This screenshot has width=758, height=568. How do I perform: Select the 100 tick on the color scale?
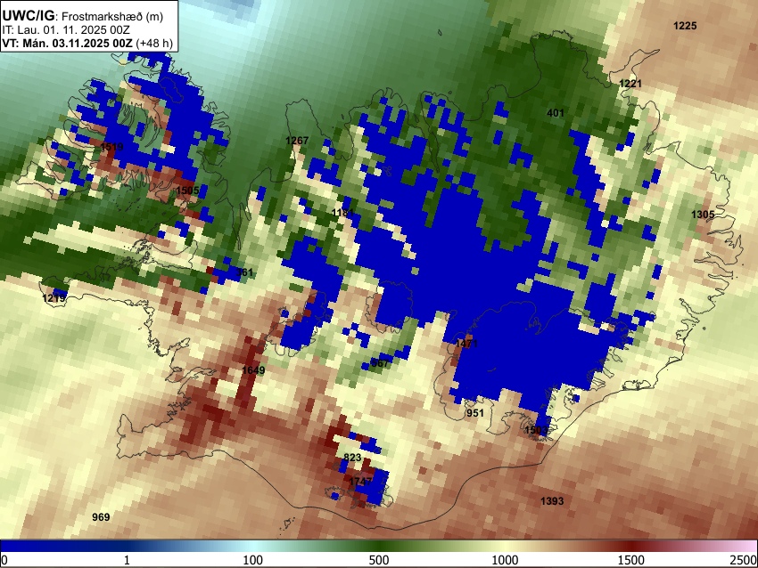(253, 560)
